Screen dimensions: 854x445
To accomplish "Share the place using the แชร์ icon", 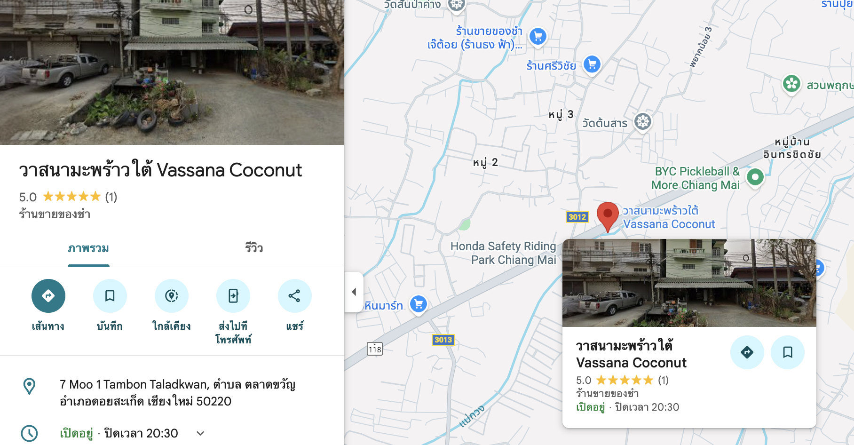I will 295,296.
